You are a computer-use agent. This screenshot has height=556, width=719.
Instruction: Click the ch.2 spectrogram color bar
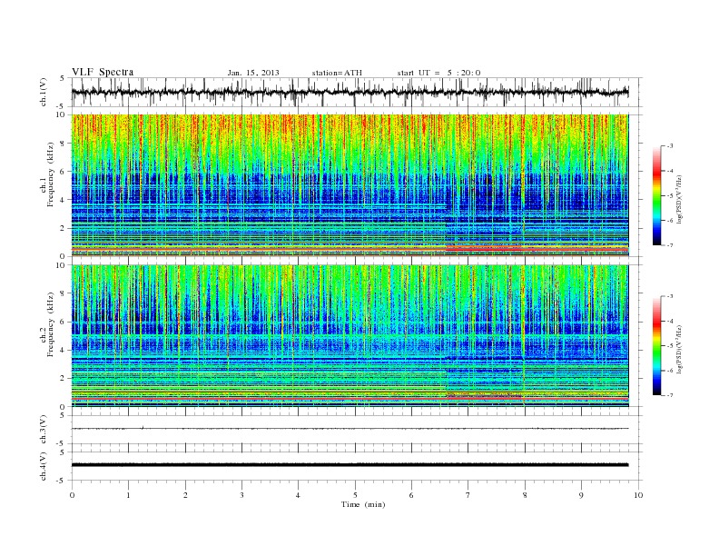pyautogui.click(x=656, y=345)
